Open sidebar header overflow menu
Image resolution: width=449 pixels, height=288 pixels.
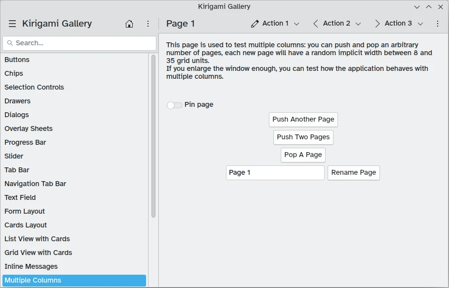click(148, 24)
